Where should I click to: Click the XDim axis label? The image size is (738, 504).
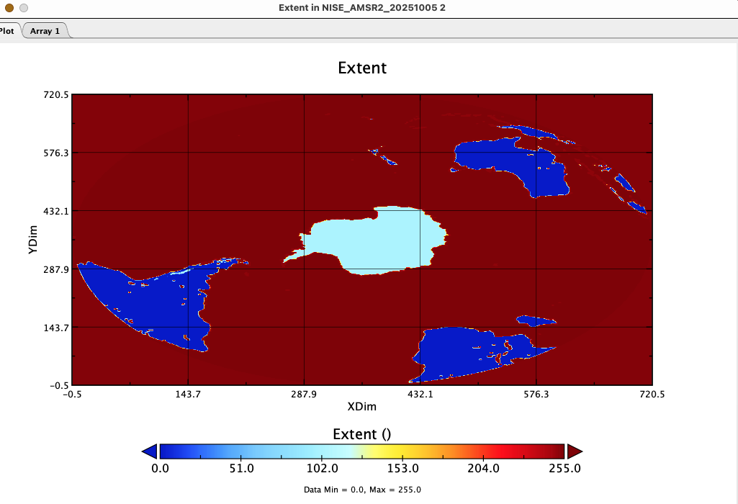(362, 406)
